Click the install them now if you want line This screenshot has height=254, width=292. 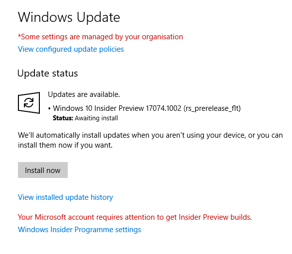pyautogui.click(x=65, y=145)
